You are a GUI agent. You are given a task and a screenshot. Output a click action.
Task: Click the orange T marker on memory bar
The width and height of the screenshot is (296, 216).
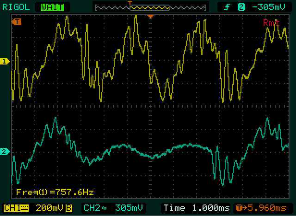[x=130, y=3]
